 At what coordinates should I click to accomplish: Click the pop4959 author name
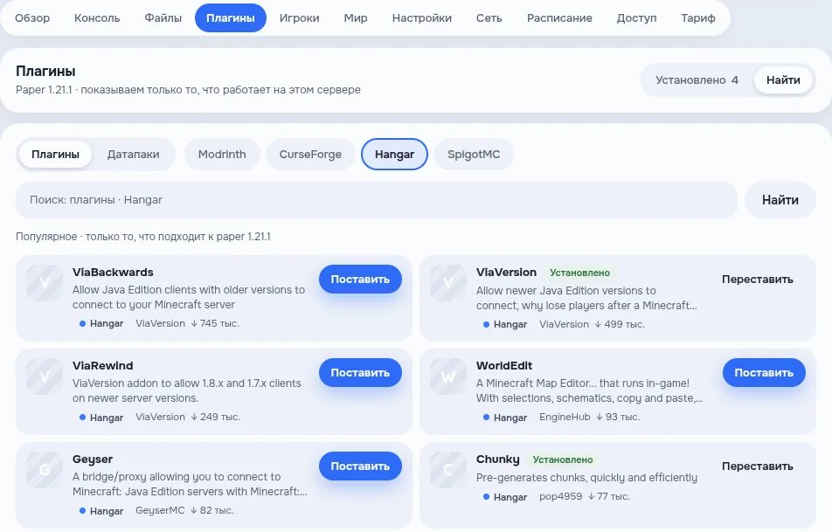tap(560, 496)
